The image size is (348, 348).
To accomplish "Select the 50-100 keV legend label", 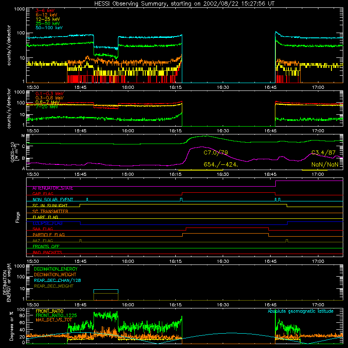I will tap(49, 28).
